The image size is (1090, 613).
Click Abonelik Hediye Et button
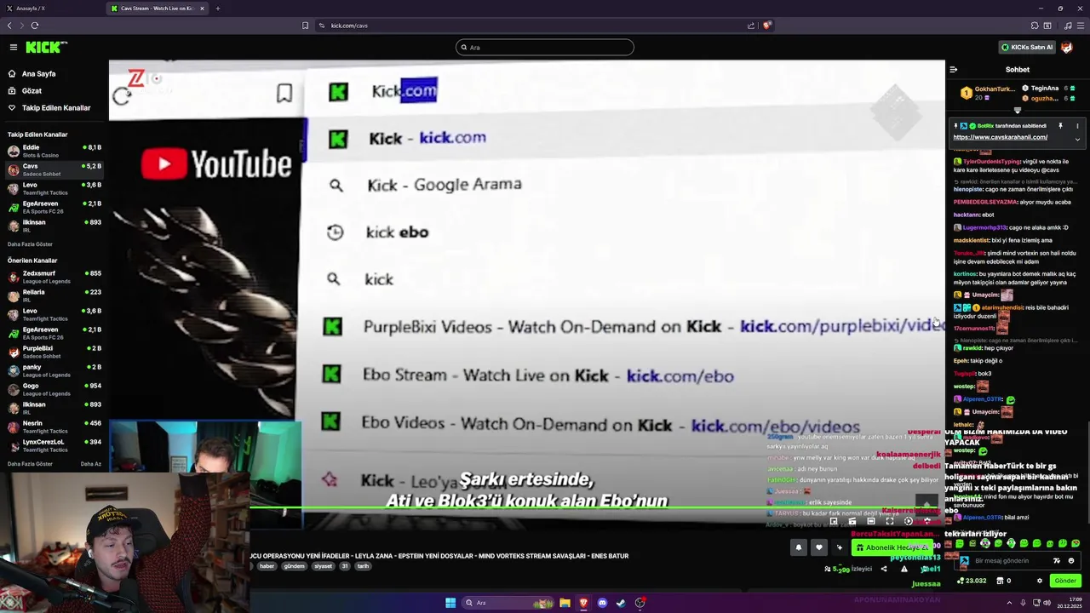click(x=892, y=547)
